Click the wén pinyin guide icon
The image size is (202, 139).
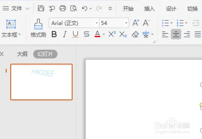pyautogui.click(x=146, y=34)
